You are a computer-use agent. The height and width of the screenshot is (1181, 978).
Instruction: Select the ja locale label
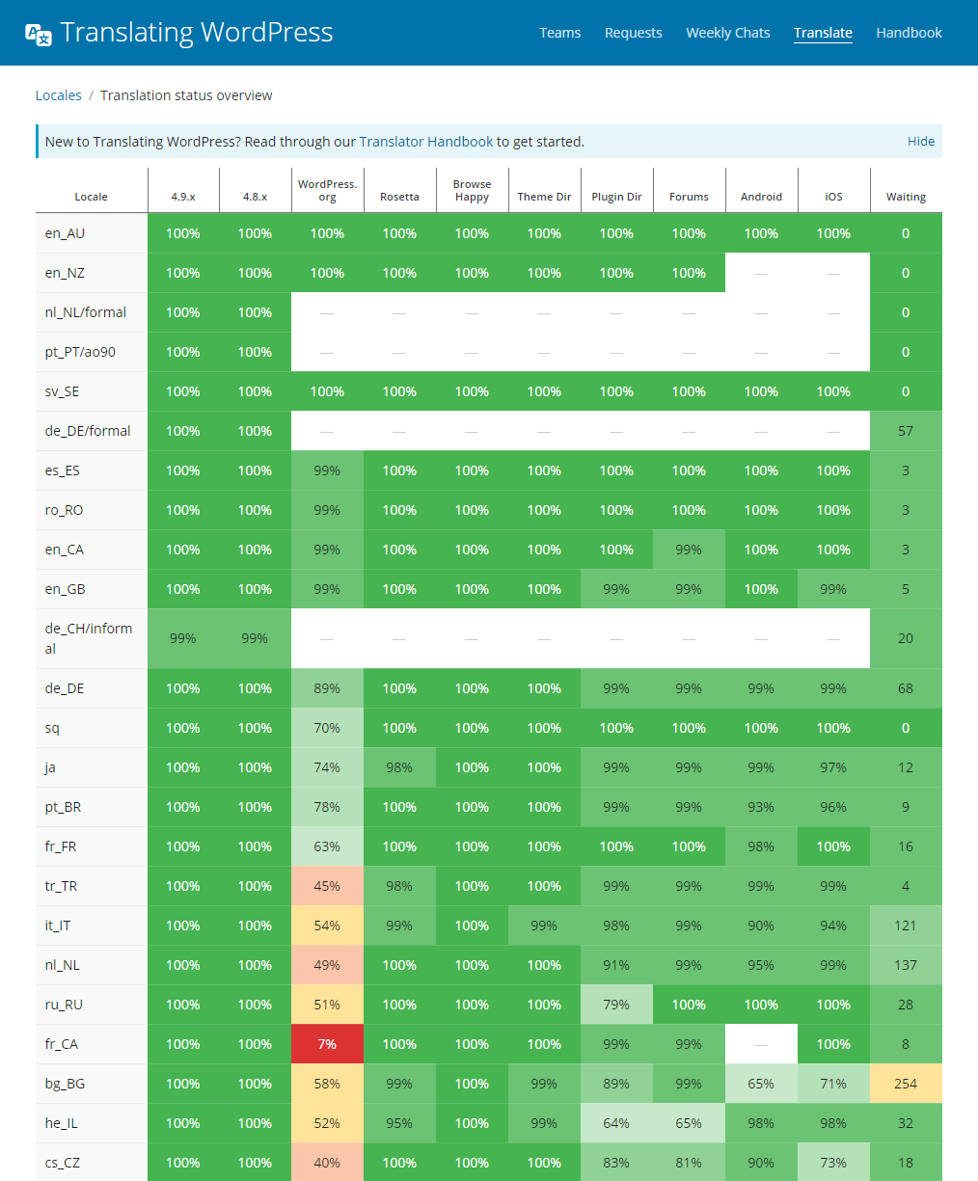tap(50, 767)
